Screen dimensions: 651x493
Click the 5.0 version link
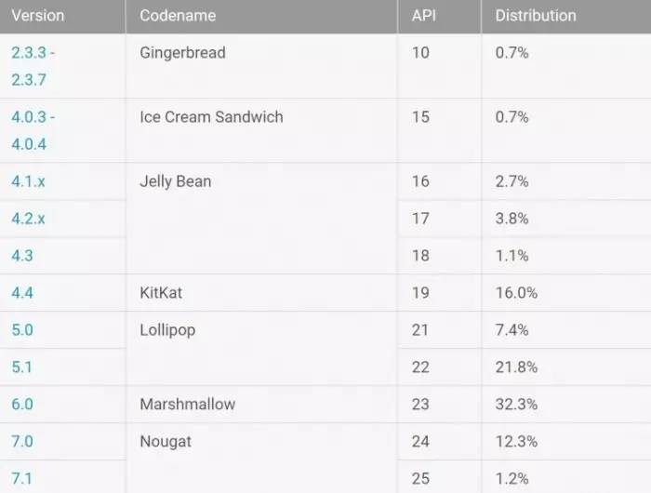pos(22,330)
